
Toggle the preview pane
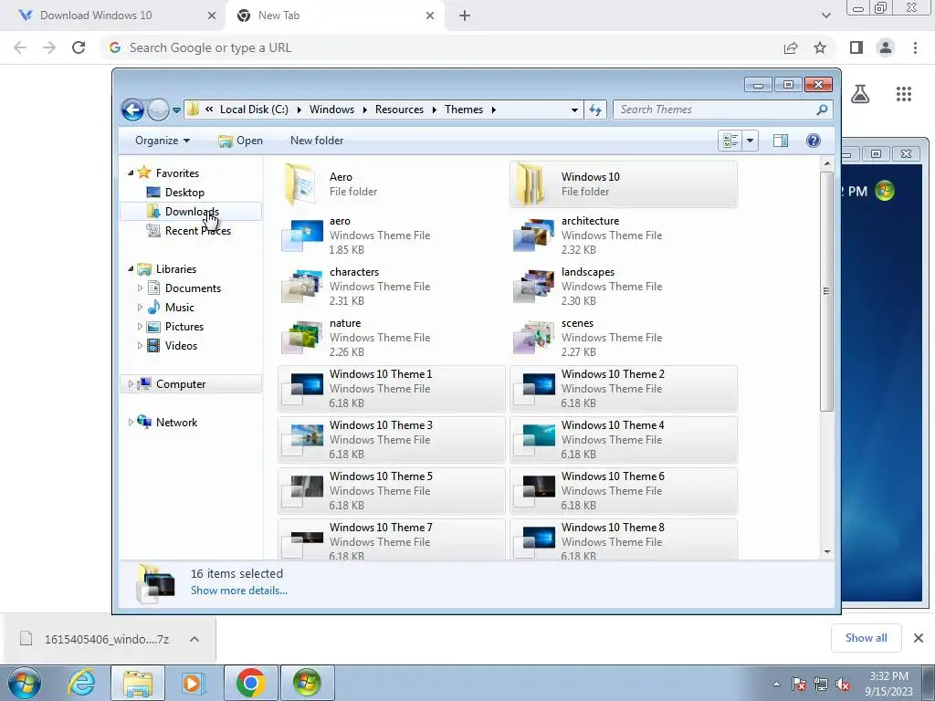(x=781, y=141)
